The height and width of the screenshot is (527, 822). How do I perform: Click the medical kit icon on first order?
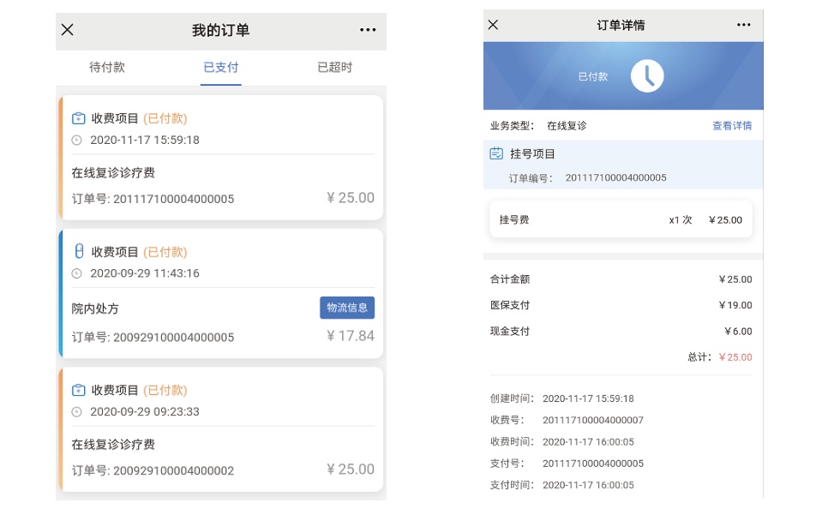pos(79,118)
